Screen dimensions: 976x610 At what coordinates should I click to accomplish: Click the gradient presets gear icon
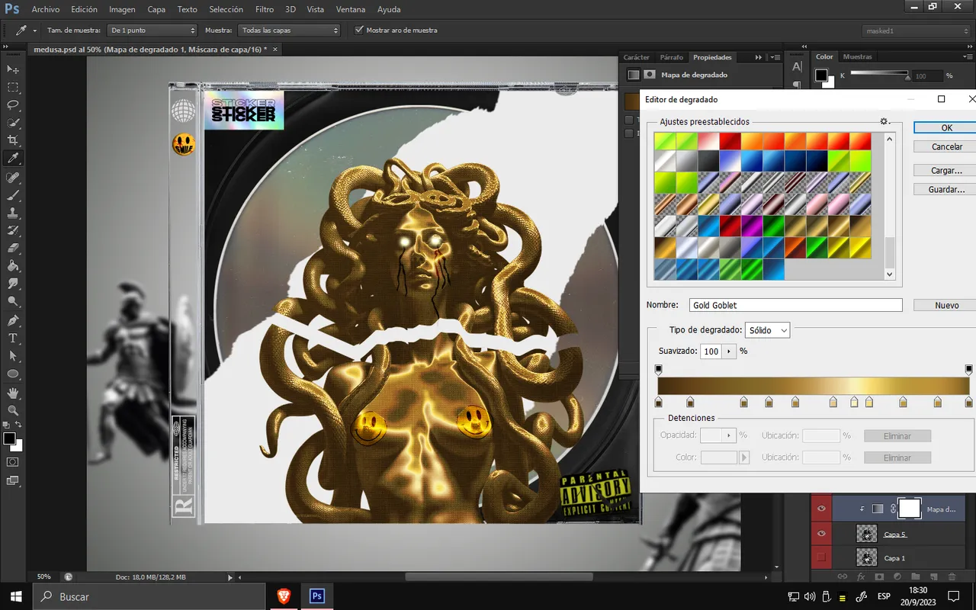[x=884, y=122]
